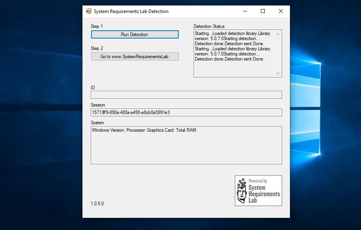Click the Detection Status log text area

[235, 53]
